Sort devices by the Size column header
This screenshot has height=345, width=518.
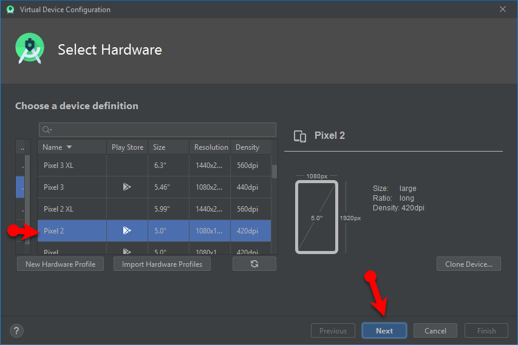click(159, 147)
